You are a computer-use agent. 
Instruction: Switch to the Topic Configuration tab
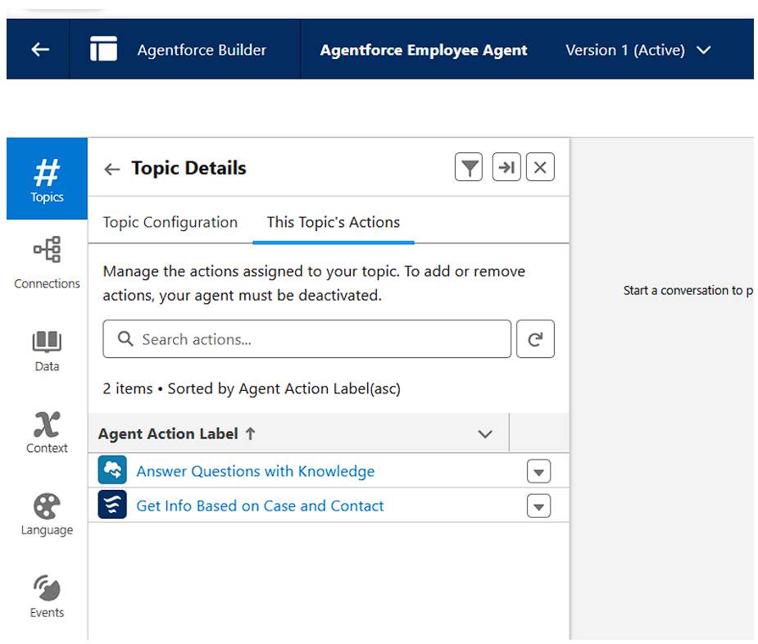pos(170,222)
